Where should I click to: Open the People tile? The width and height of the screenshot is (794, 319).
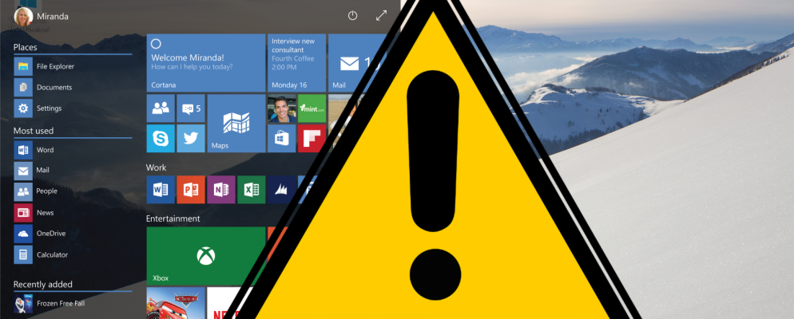point(161,108)
